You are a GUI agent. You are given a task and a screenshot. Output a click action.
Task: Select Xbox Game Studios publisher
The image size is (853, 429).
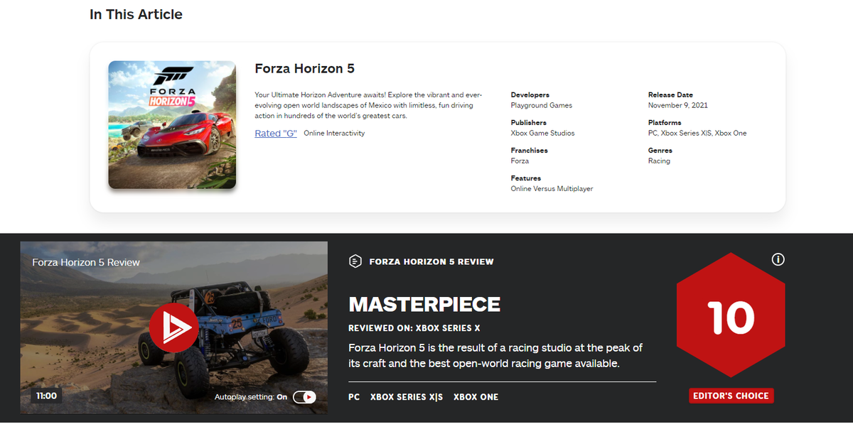pos(542,133)
